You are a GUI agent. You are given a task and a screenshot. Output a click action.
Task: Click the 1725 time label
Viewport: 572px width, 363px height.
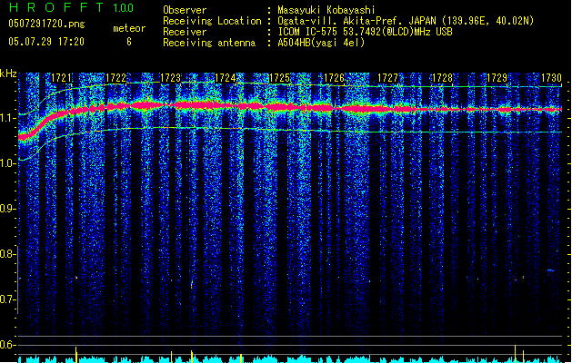point(279,78)
